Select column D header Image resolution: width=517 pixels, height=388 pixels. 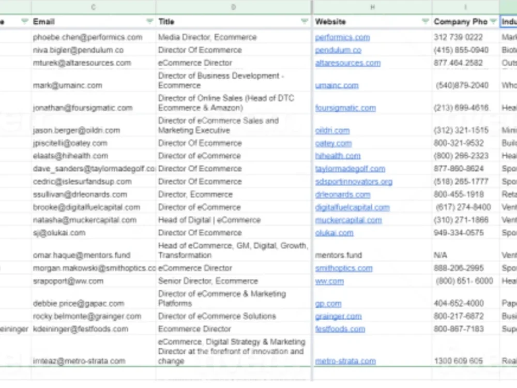point(234,7)
